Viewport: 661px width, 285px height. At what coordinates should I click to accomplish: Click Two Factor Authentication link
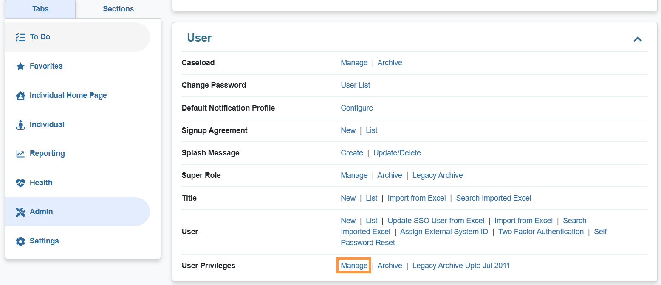pyautogui.click(x=541, y=232)
